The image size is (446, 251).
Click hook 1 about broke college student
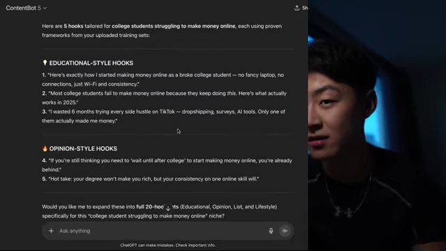(x=162, y=79)
